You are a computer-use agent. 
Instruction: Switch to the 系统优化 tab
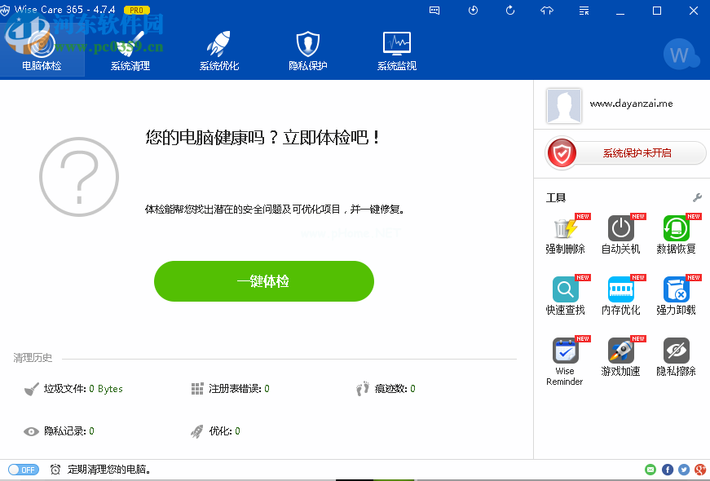(x=219, y=51)
